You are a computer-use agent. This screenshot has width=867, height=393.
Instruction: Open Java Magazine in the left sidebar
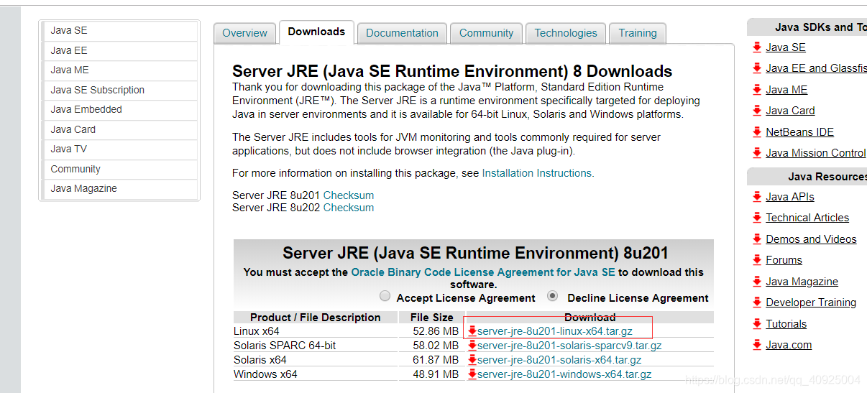tap(121, 189)
